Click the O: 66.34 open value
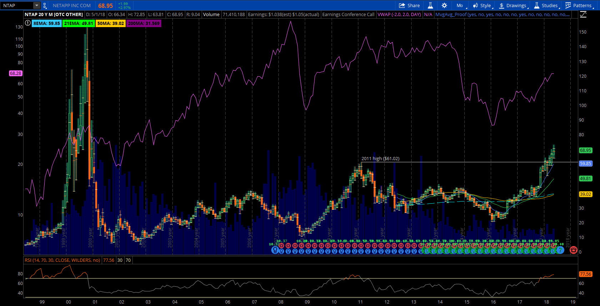 (x=116, y=14)
